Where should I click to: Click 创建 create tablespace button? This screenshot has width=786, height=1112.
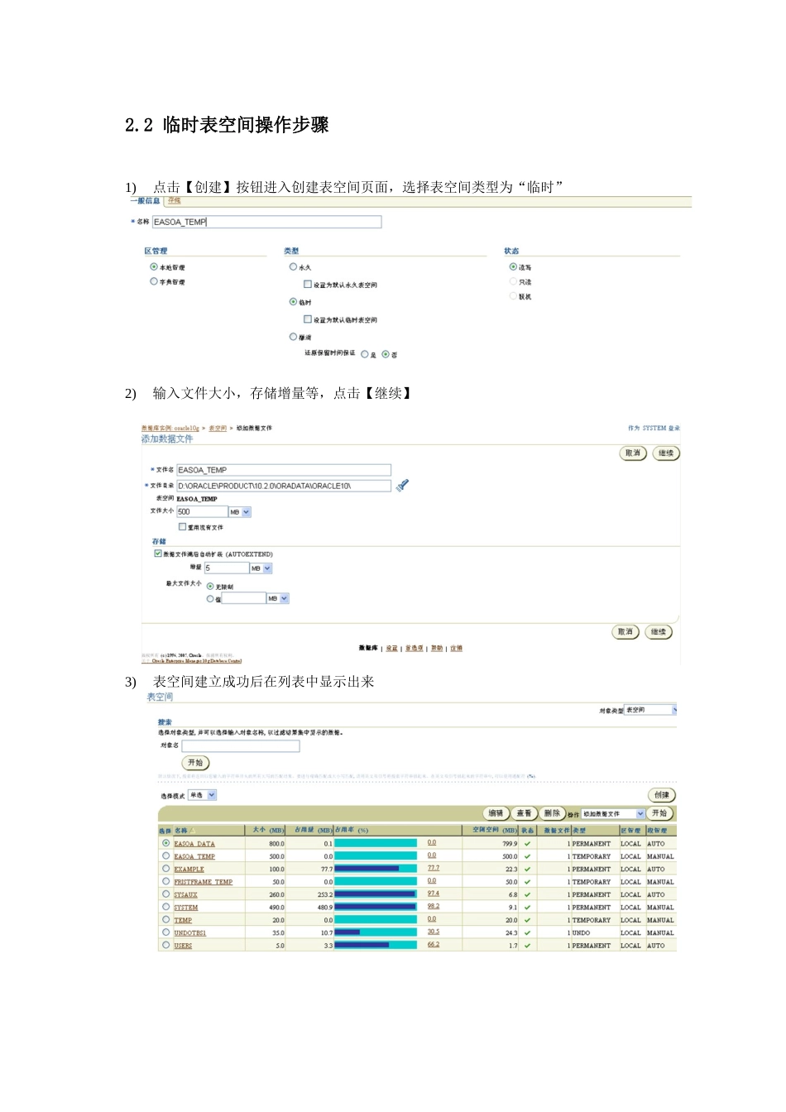pos(662,795)
